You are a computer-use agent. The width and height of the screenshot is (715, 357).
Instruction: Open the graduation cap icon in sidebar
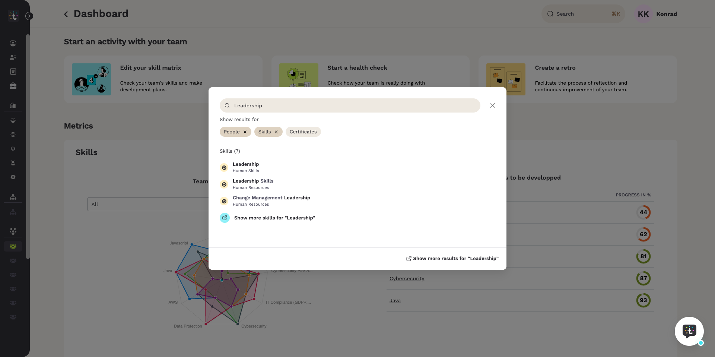[13, 149]
